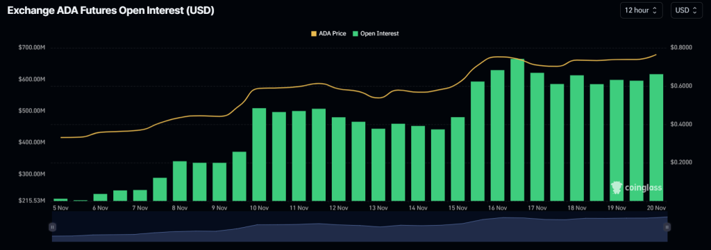Viewport: 711px width, 250px height.
Task: Click the right range slider handle
Action: point(667,227)
